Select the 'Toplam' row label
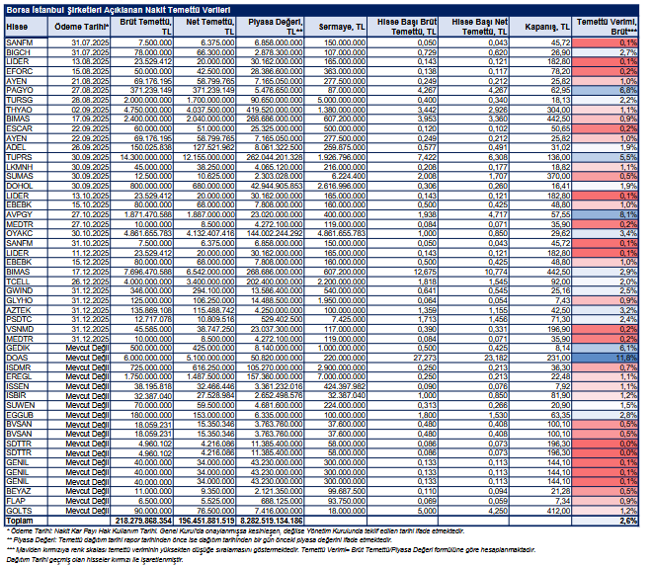Screen dimensions: 653x566 pyautogui.click(x=27, y=521)
